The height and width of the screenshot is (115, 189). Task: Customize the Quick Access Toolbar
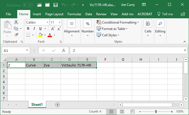[83, 5]
